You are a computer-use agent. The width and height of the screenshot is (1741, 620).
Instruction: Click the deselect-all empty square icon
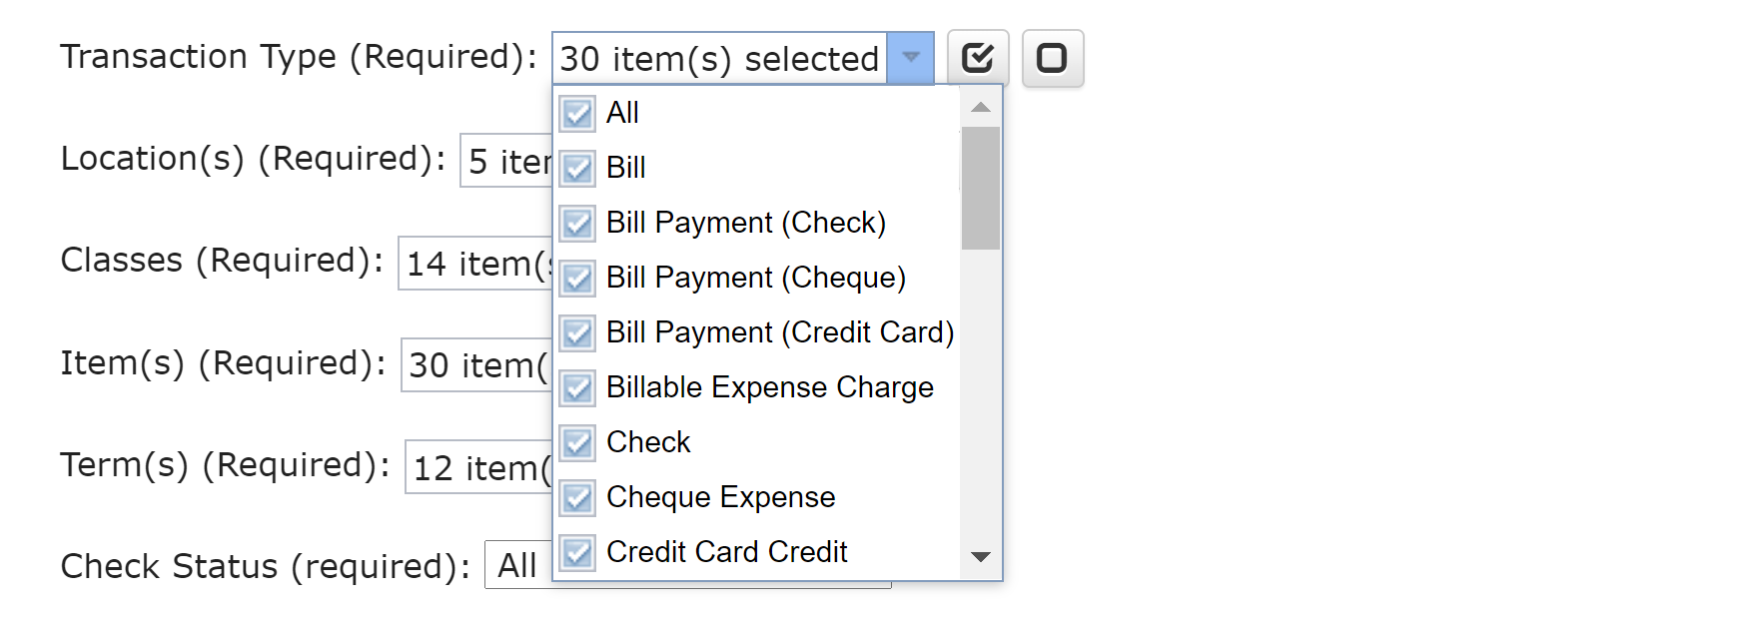(1052, 58)
